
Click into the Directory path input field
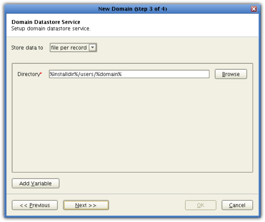[129, 74]
